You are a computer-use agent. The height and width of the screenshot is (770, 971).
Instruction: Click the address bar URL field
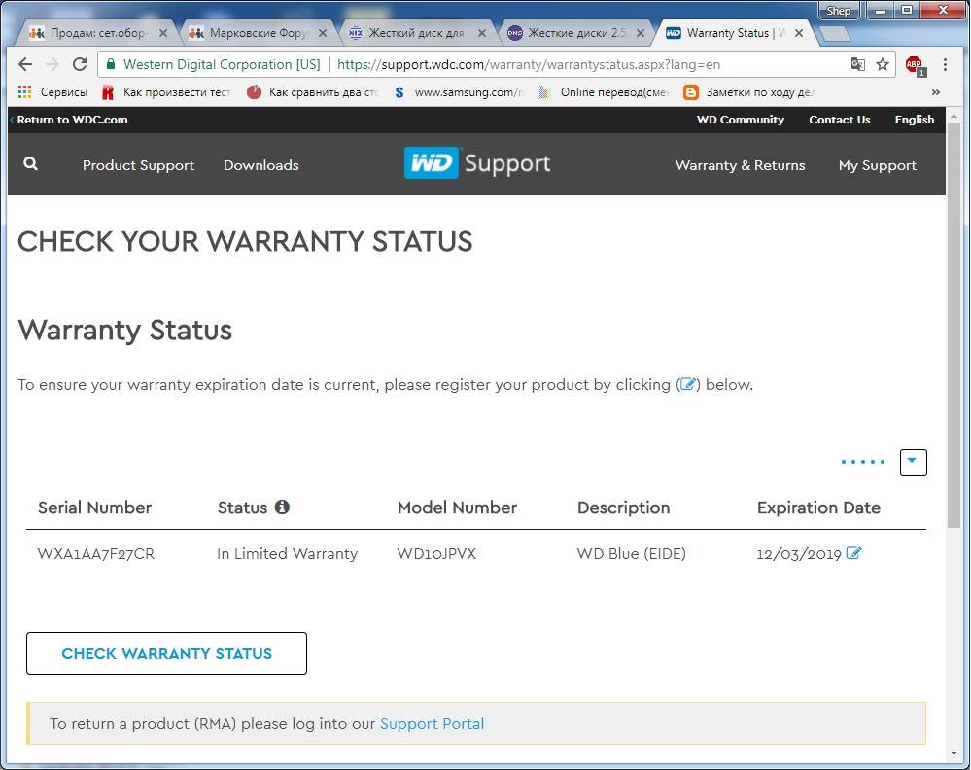528,64
